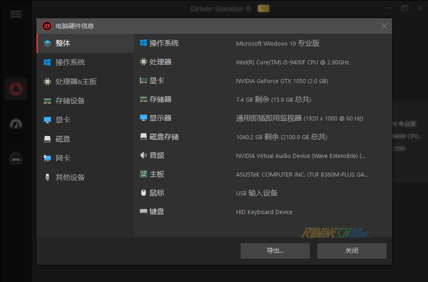Close the 电脑硬件信息 dialog with X
The height and width of the screenshot is (282, 428).
384,26
